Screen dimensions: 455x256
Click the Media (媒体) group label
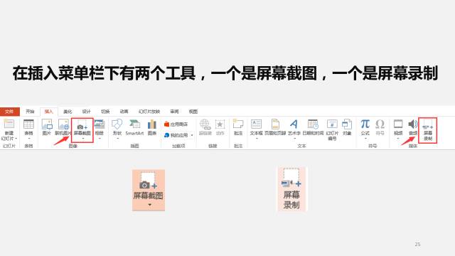click(x=412, y=146)
